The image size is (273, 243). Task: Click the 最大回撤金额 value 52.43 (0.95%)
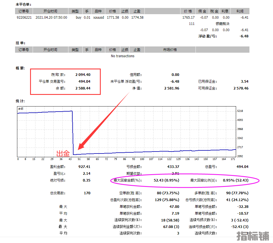pyautogui.click(x=166, y=180)
